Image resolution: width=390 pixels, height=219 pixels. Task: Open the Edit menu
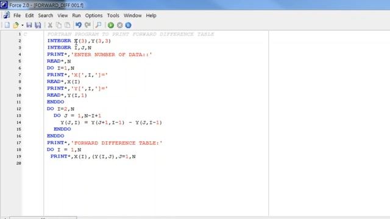click(29, 15)
